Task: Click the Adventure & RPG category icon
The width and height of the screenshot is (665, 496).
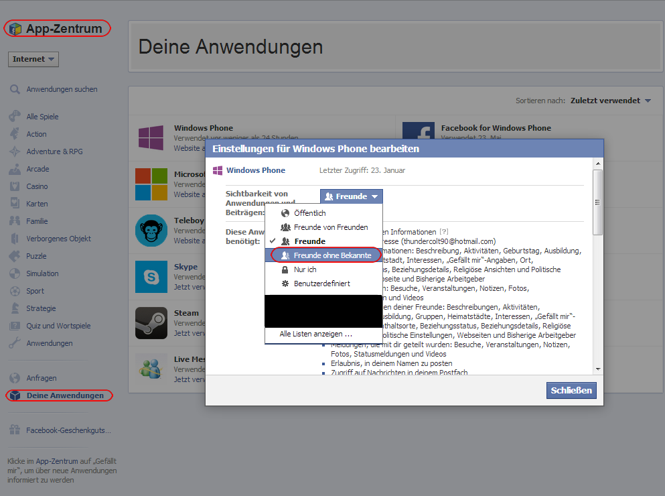Action: pyautogui.click(x=15, y=151)
